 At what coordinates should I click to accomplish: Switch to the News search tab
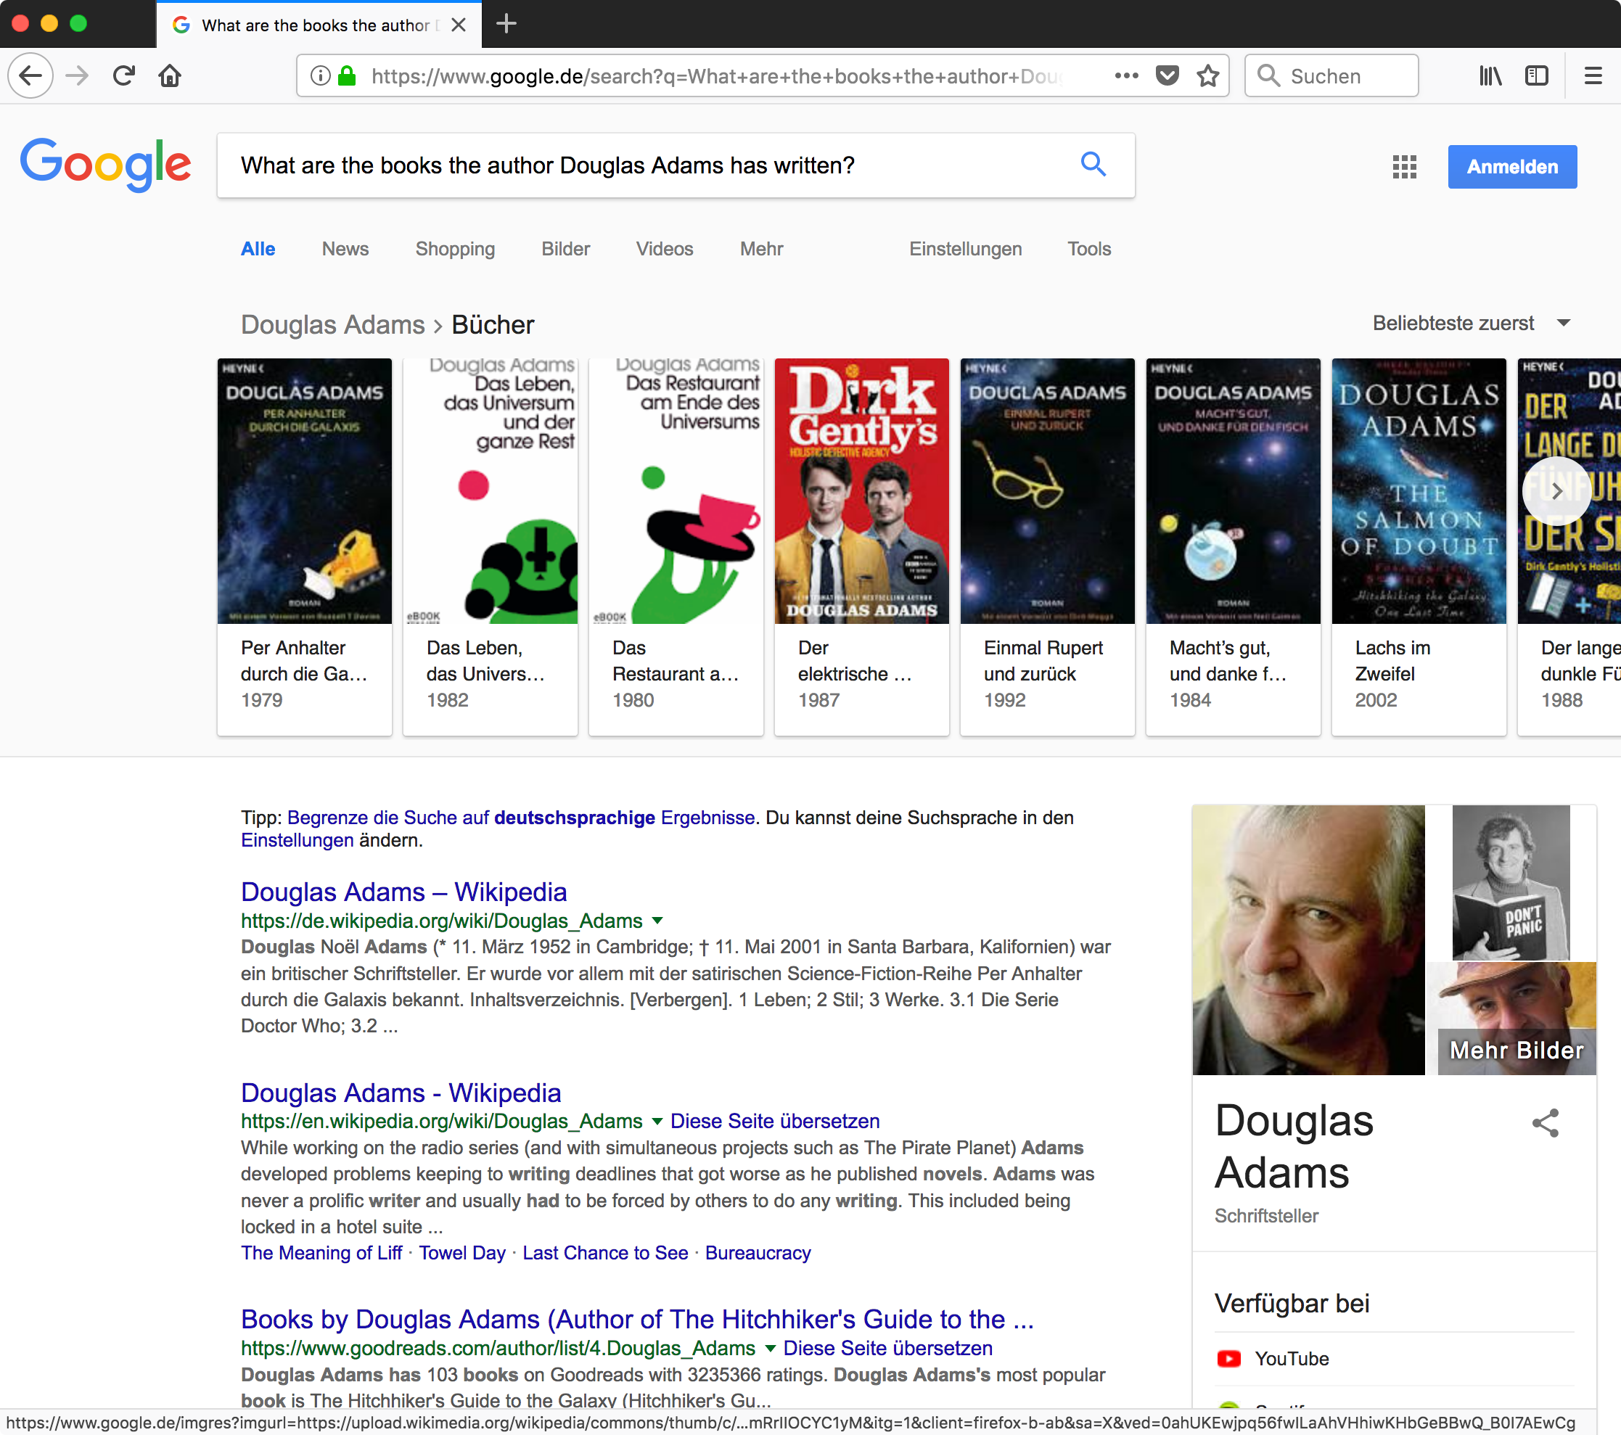click(x=345, y=249)
